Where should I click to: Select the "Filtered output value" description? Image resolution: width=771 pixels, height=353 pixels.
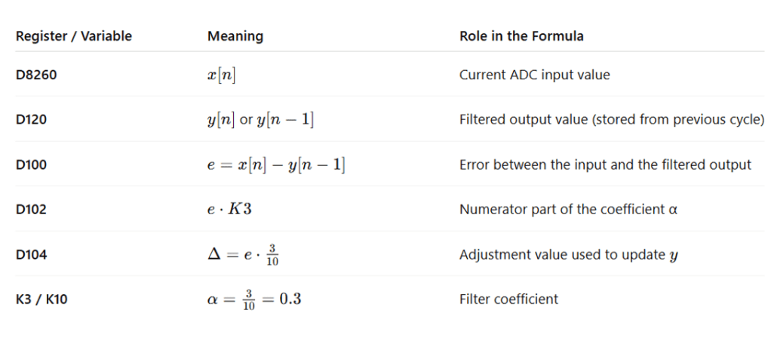(612, 120)
